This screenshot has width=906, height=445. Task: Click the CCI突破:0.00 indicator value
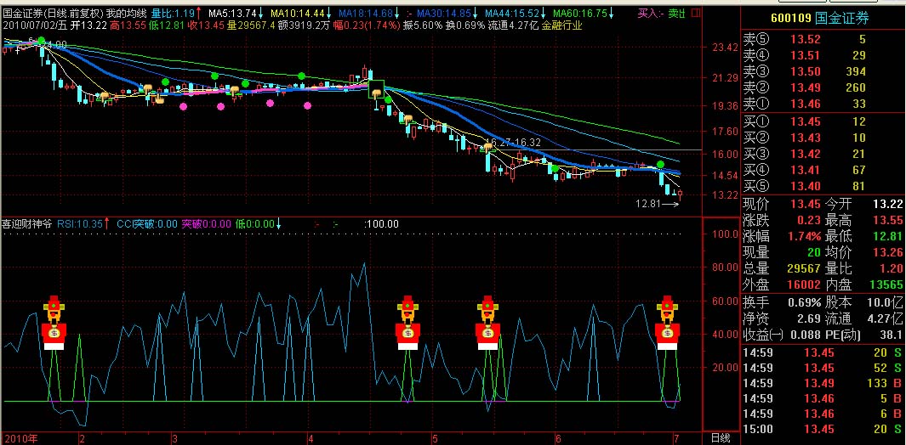pyautogui.click(x=147, y=223)
